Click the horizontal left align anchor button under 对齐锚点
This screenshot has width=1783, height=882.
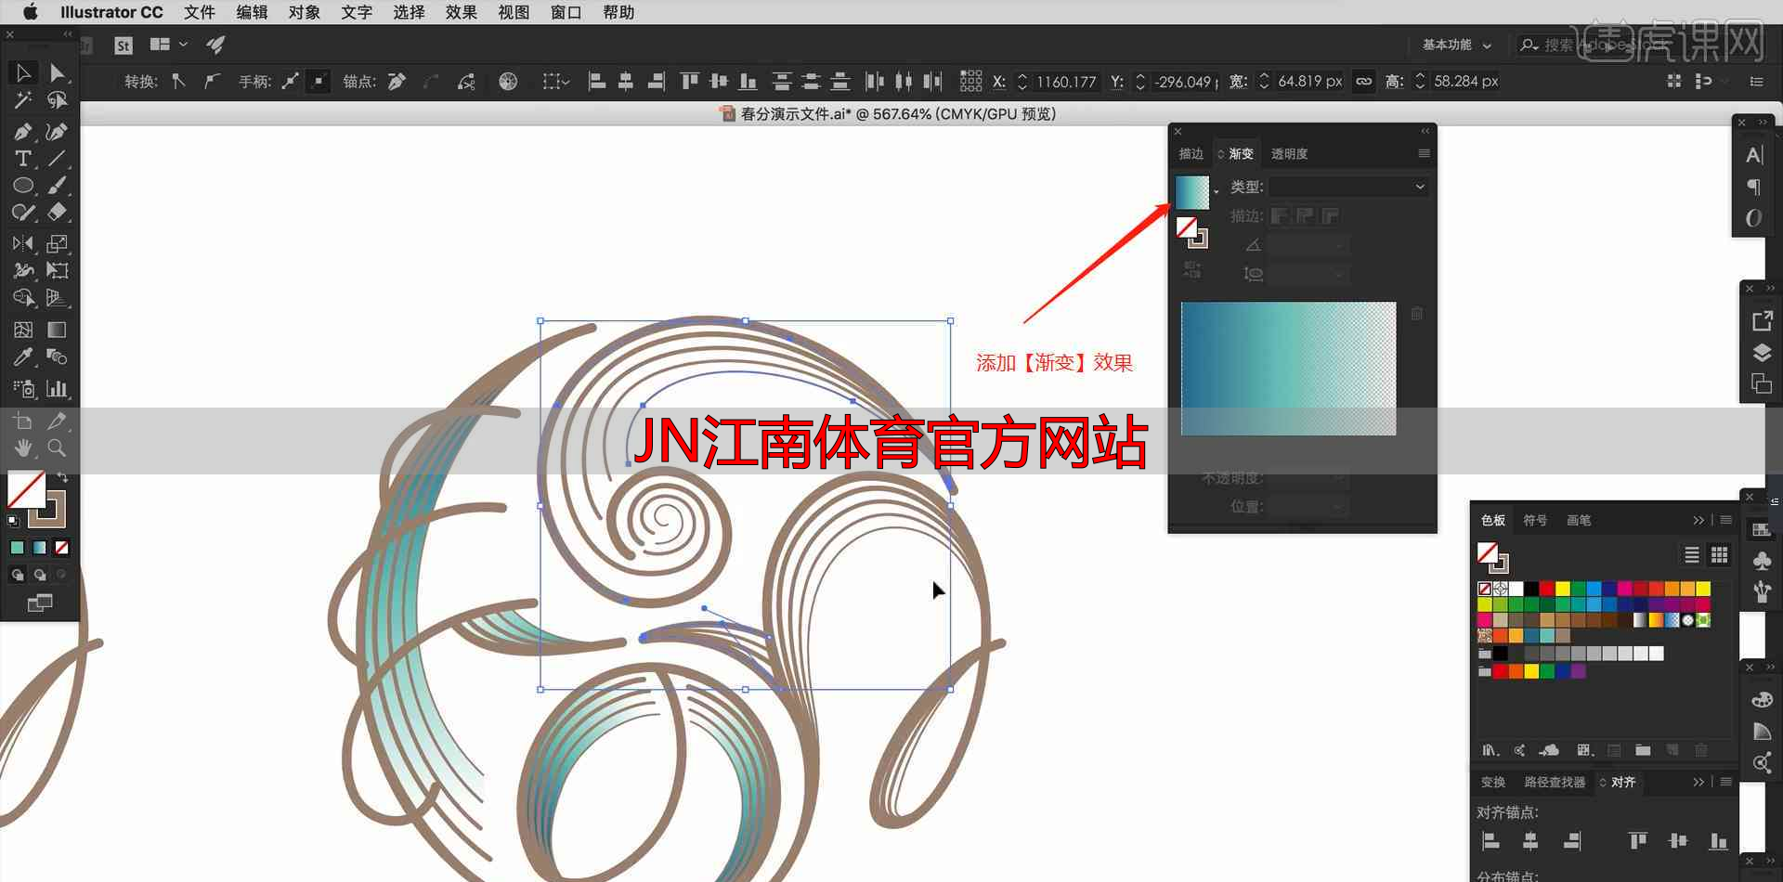1491,841
